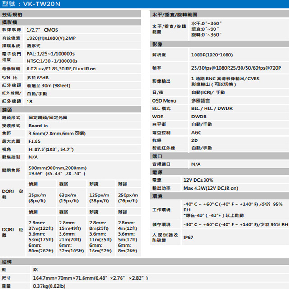Click the '32m(105ft)' observation distance
This screenshot has height=289, width=289.
pos(71,251)
